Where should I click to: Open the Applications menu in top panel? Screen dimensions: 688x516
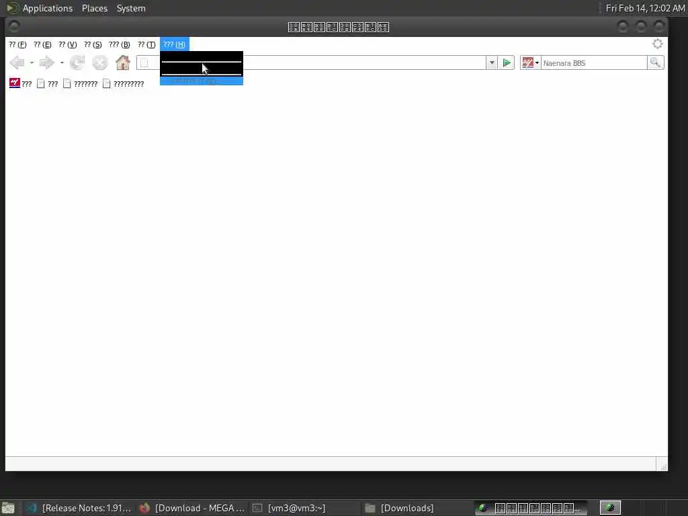[48, 8]
